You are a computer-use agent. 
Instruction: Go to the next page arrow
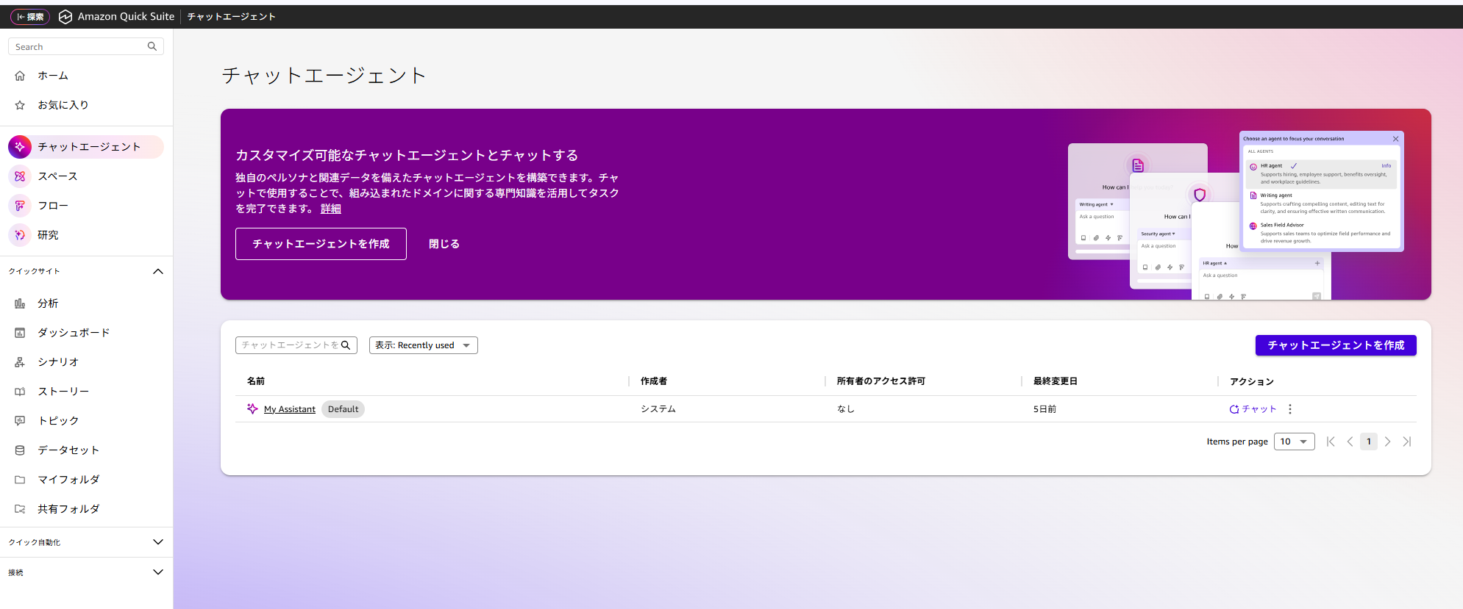1387,442
